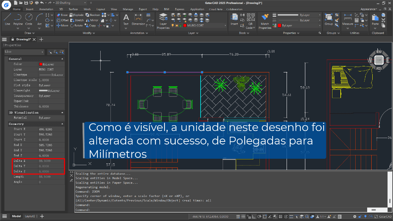Screen dimensions: 393x221
Task: Open the Appearance dropdown
Action: click(x=369, y=9)
